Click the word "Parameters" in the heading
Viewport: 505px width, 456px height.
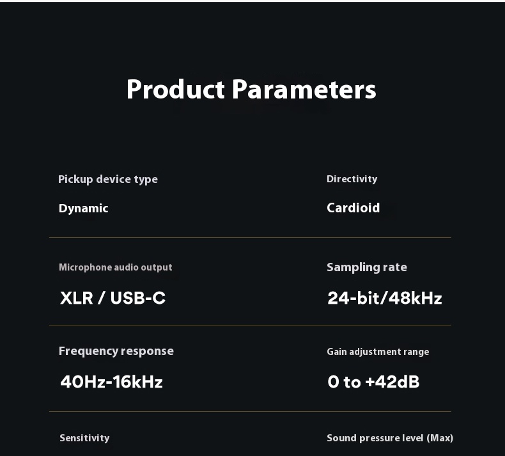point(304,90)
